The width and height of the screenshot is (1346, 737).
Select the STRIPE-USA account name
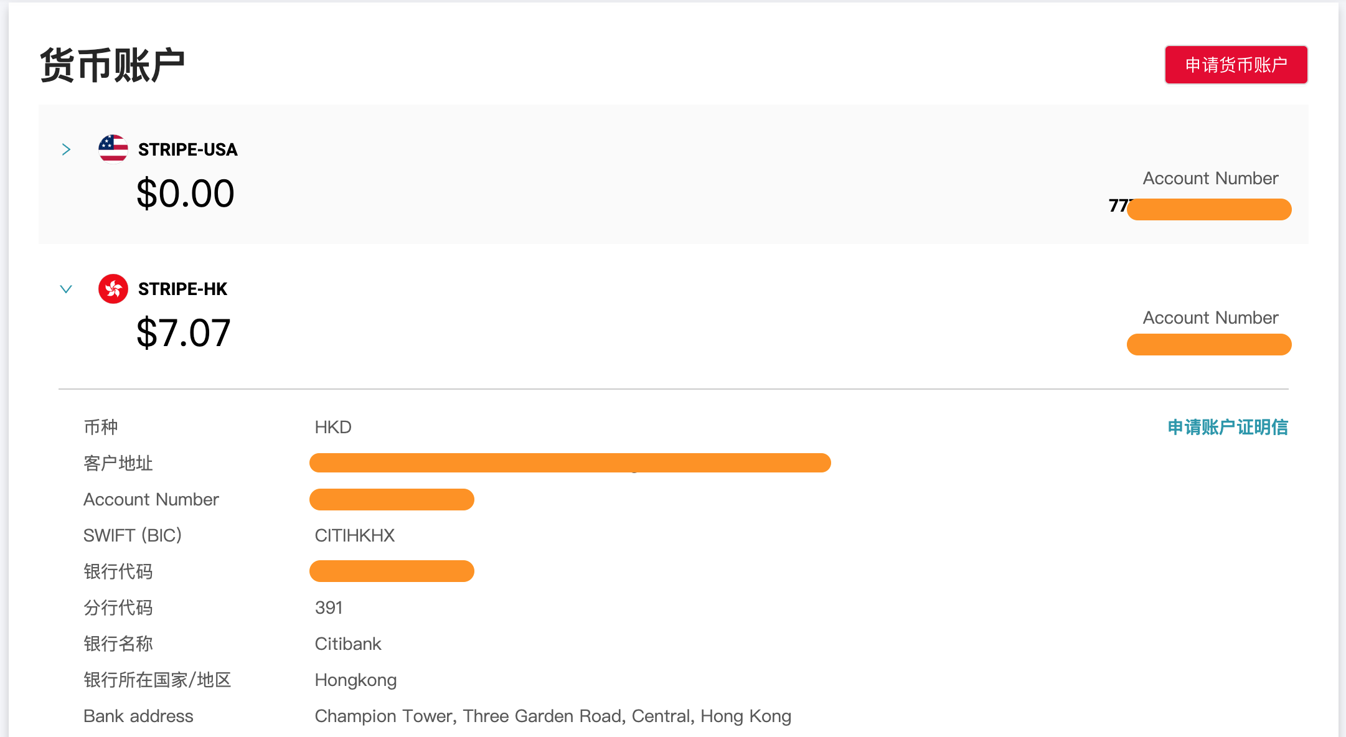[187, 149]
